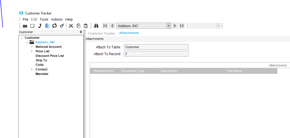Click the scissors cut icon
The height and width of the screenshot is (138, 290).
[71, 26]
